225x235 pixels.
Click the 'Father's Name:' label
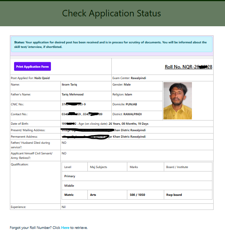pyautogui.click(x=21, y=94)
